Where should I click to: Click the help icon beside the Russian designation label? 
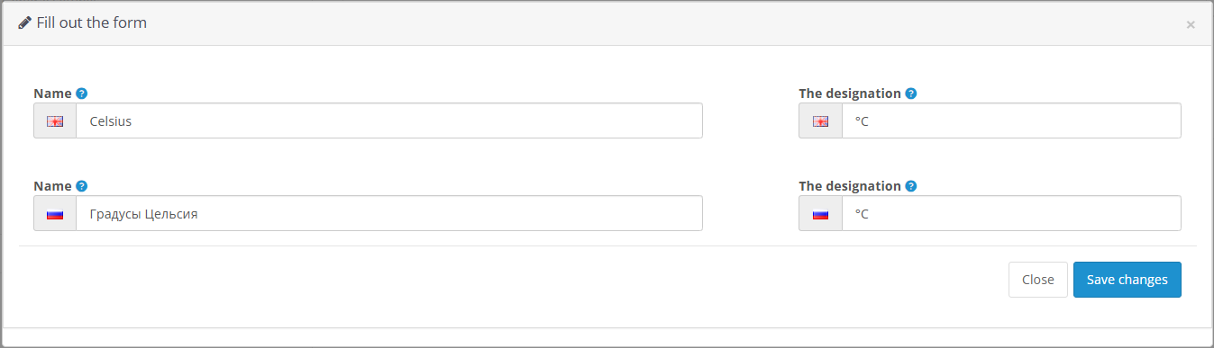pyautogui.click(x=910, y=186)
